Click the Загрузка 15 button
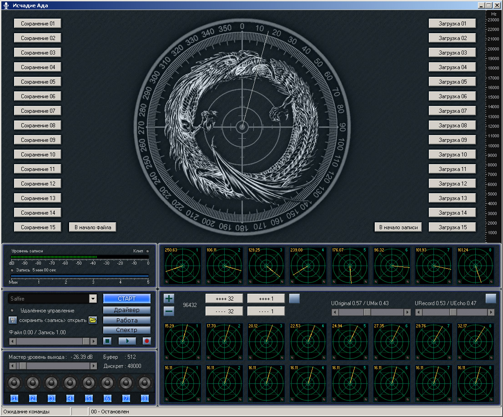 click(x=453, y=227)
